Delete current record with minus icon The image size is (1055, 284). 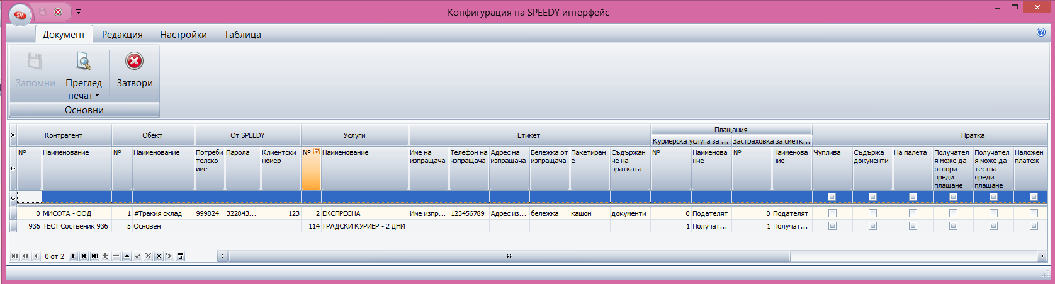(116, 256)
